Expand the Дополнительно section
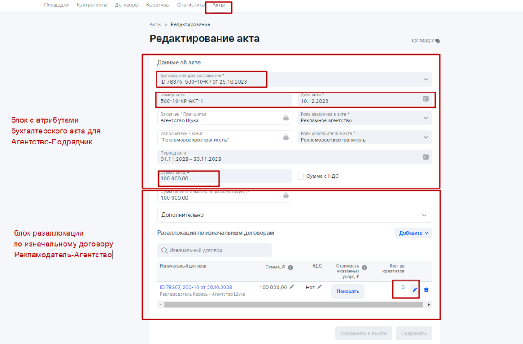This screenshot has width=523, height=344. [x=294, y=215]
